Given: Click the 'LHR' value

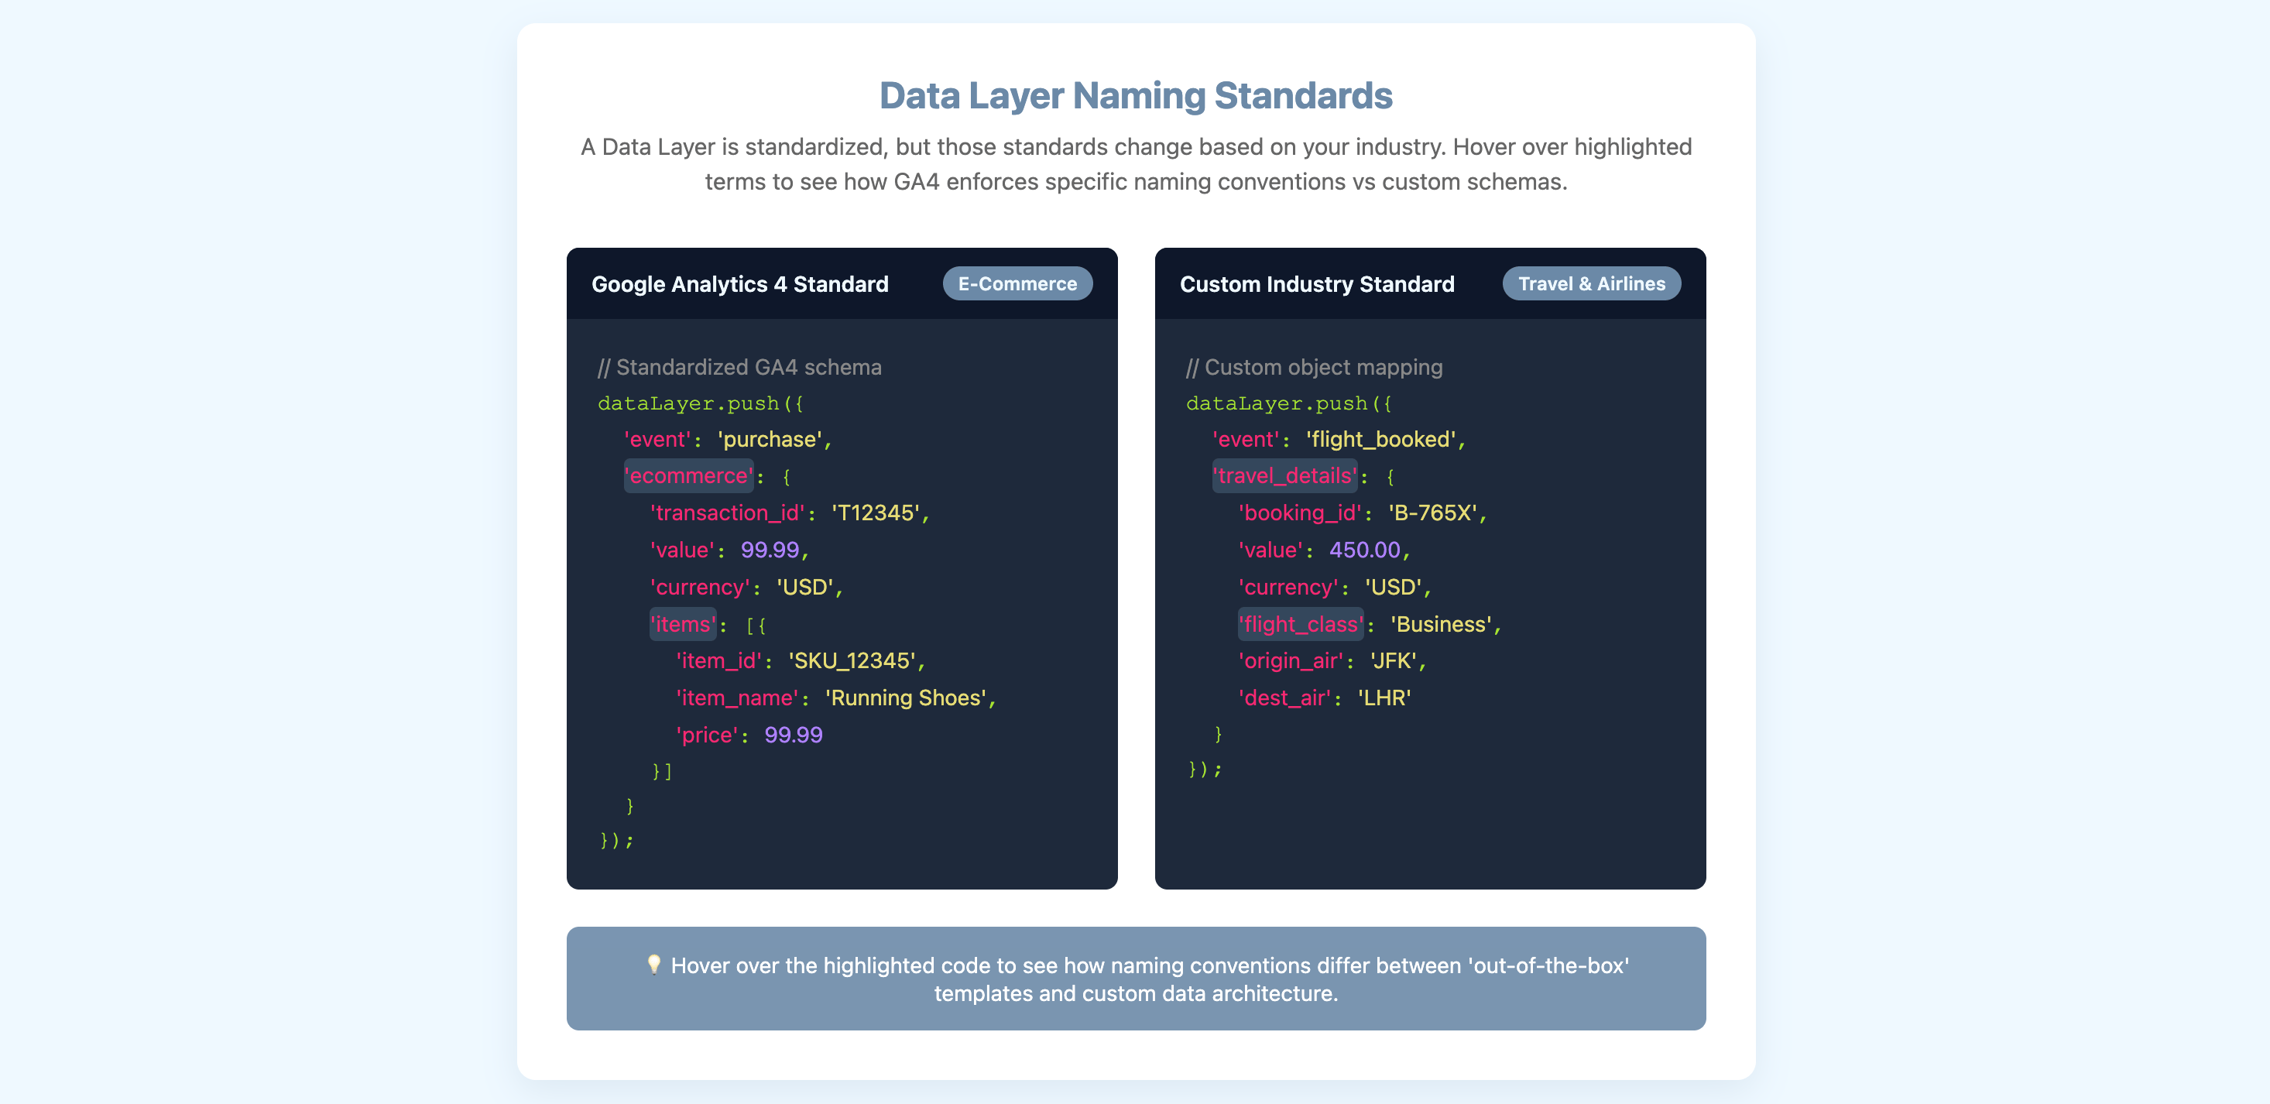Looking at the screenshot, I should 1384,698.
